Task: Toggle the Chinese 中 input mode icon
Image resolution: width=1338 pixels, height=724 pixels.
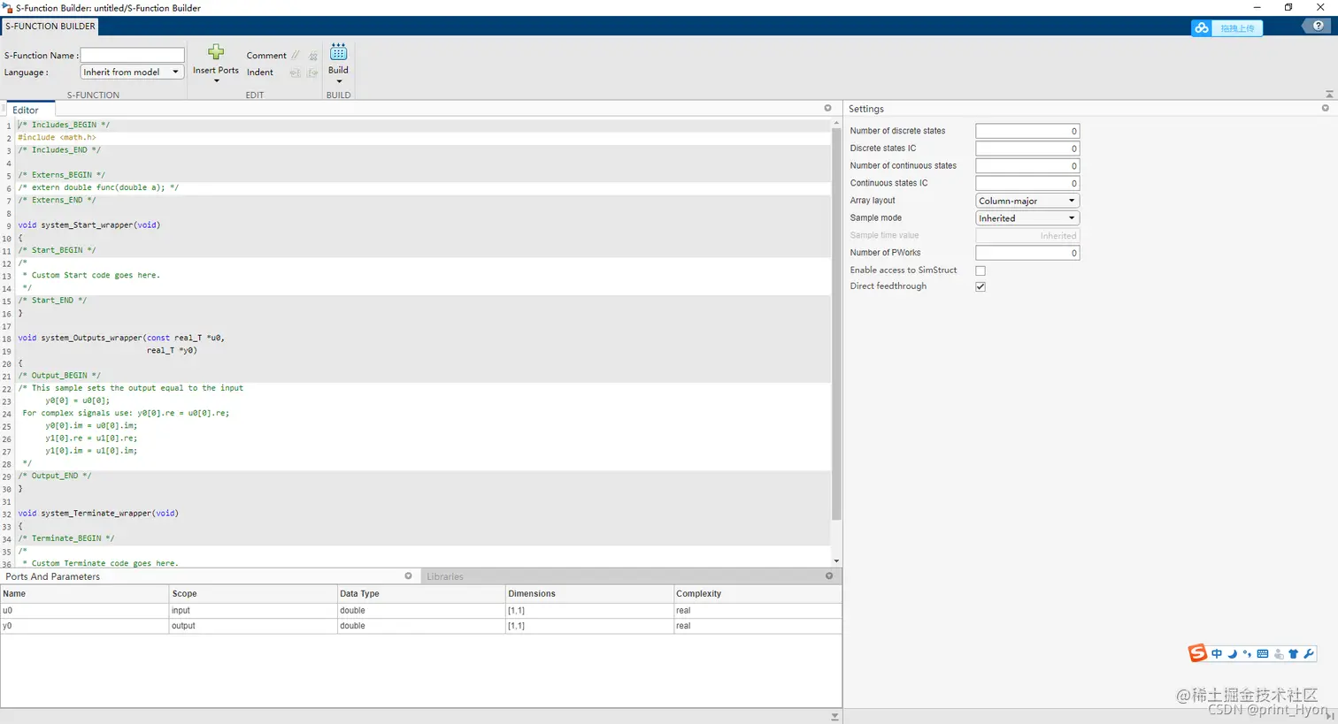Action: [1217, 654]
